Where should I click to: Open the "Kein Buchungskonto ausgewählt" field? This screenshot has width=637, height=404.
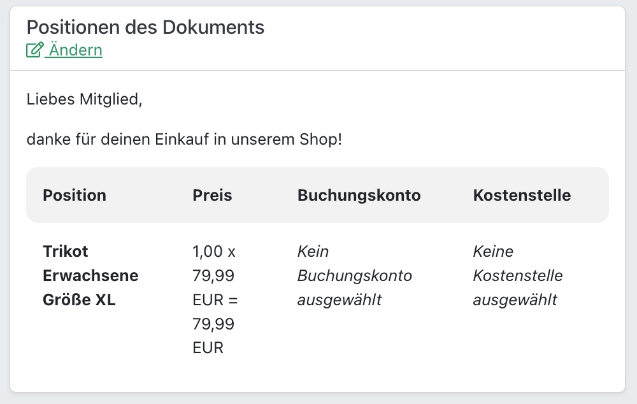[354, 275]
